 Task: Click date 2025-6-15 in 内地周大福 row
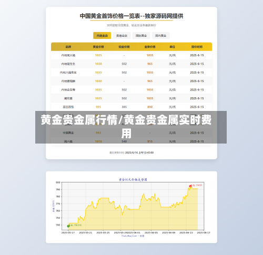pyautogui.click(x=197, y=55)
